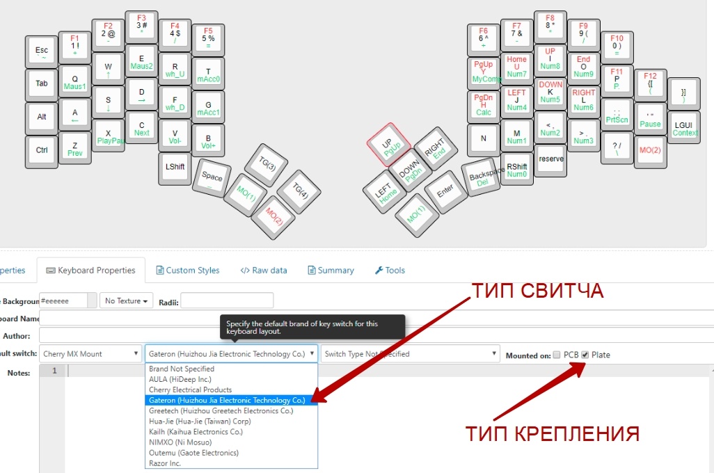Open the Tools tab

tap(390, 271)
